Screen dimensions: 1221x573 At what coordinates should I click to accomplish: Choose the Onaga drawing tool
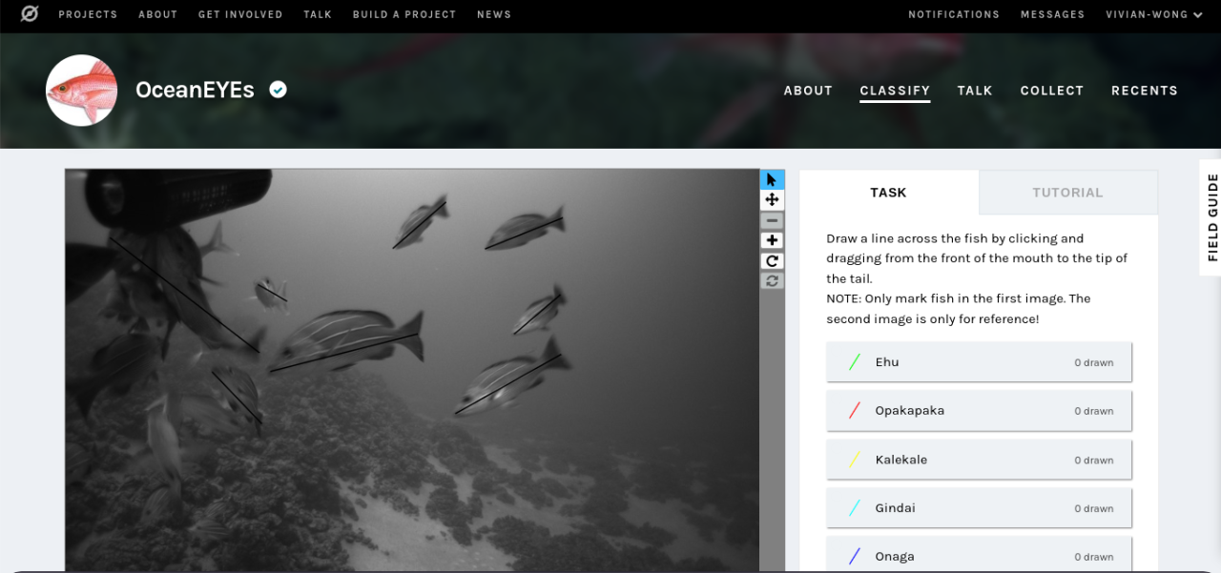click(979, 556)
